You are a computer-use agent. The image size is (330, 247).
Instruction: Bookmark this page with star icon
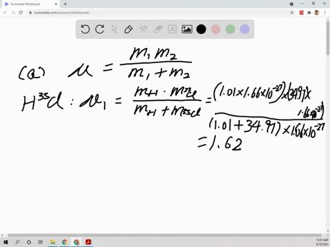pyautogui.click(x=291, y=12)
